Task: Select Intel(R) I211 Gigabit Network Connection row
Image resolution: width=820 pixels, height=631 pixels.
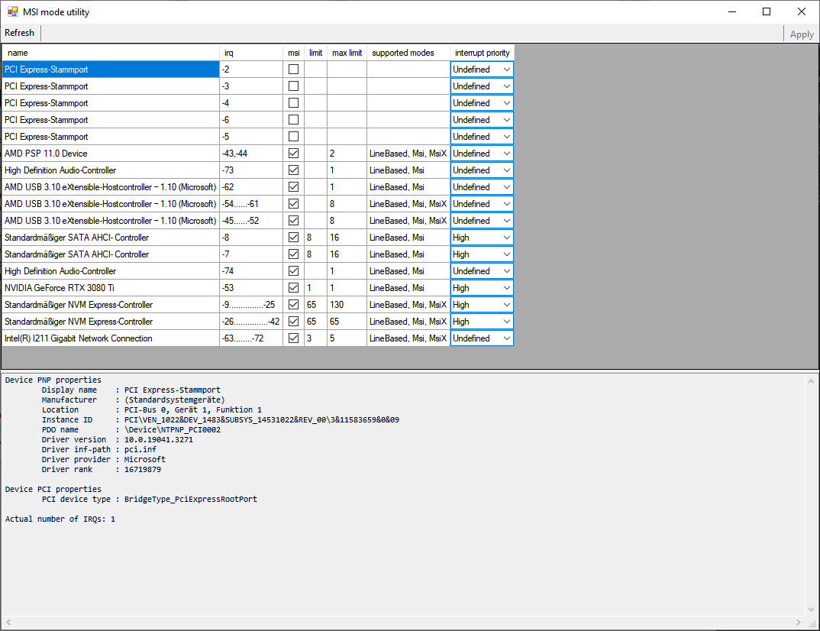Action: (x=111, y=338)
